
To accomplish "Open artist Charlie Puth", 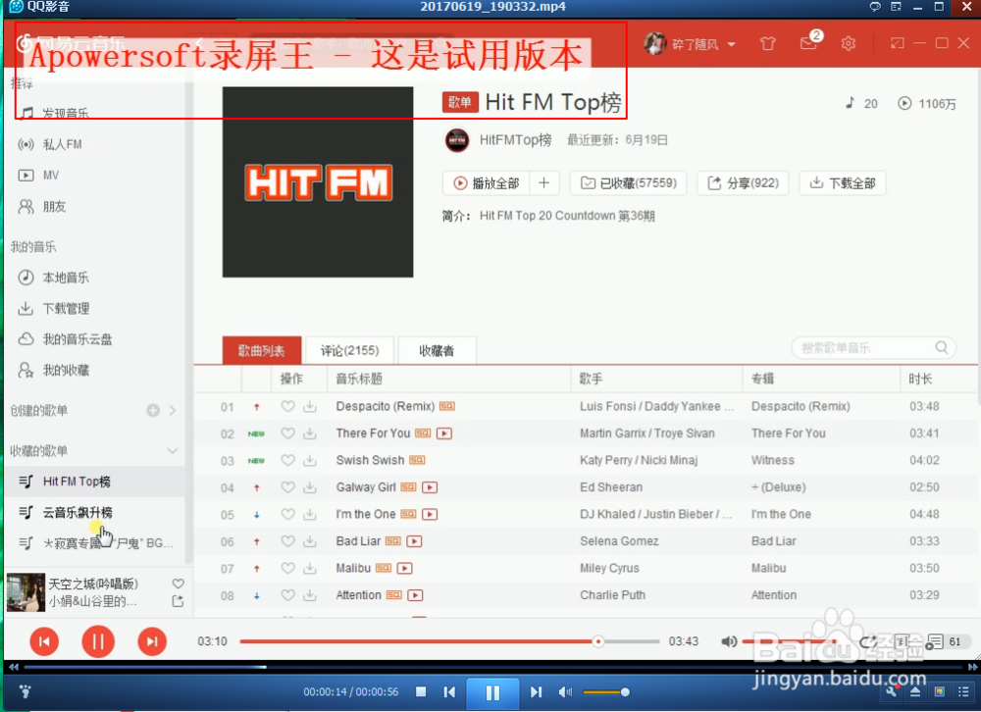I will [x=612, y=595].
